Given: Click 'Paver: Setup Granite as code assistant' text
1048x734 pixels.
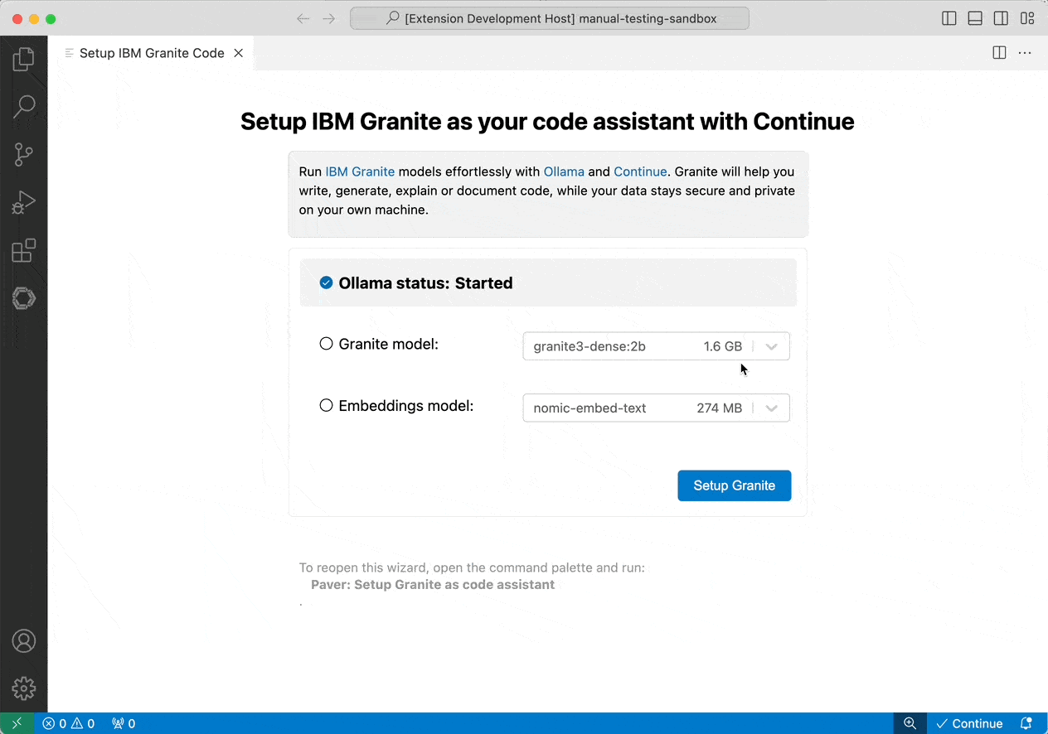Looking at the screenshot, I should (x=433, y=584).
